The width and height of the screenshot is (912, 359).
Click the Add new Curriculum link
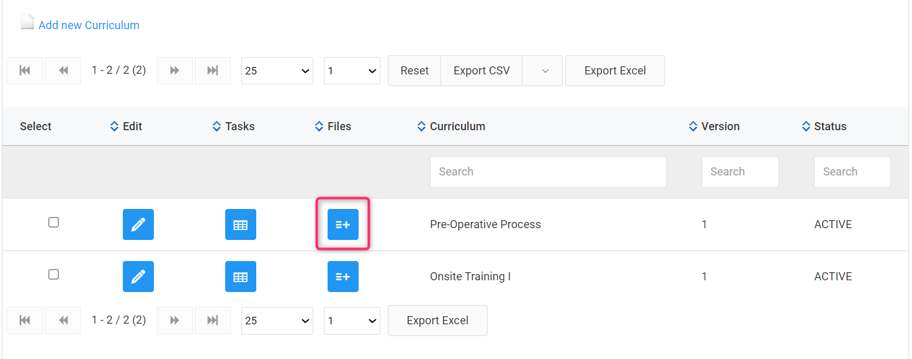89,25
